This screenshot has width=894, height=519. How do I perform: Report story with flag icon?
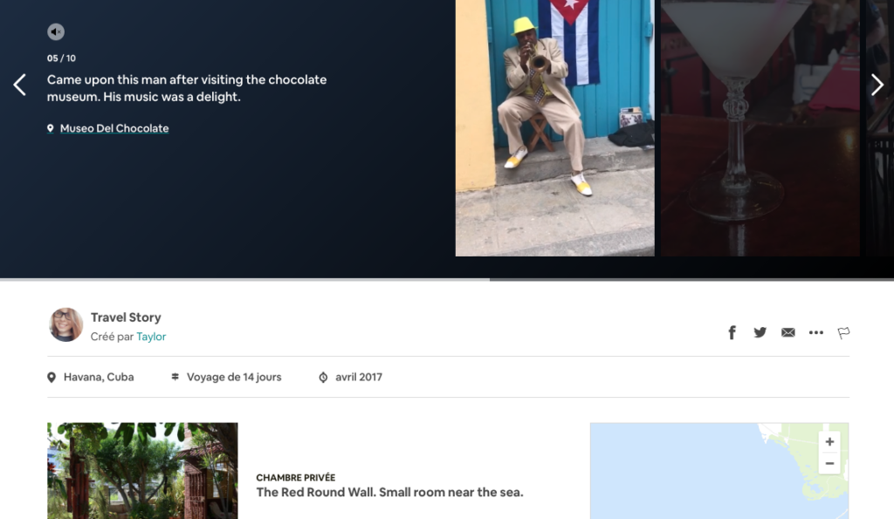(x=844, y=332)
